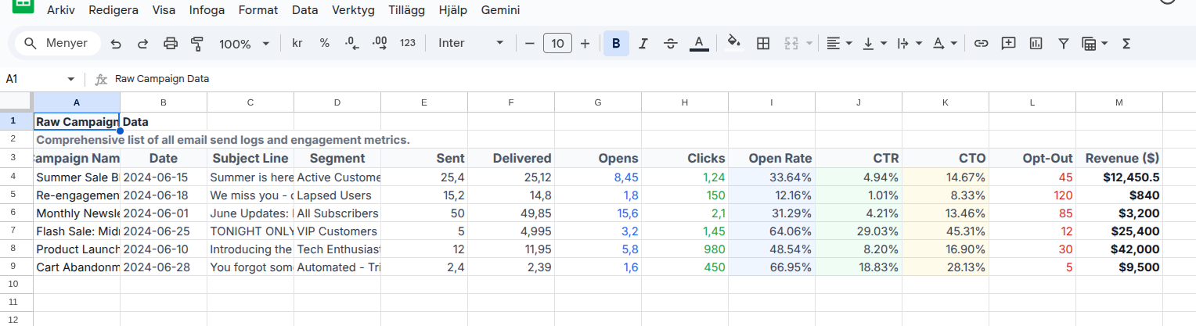
Task: Click the insert link icon
Action: tap(981, 44)
